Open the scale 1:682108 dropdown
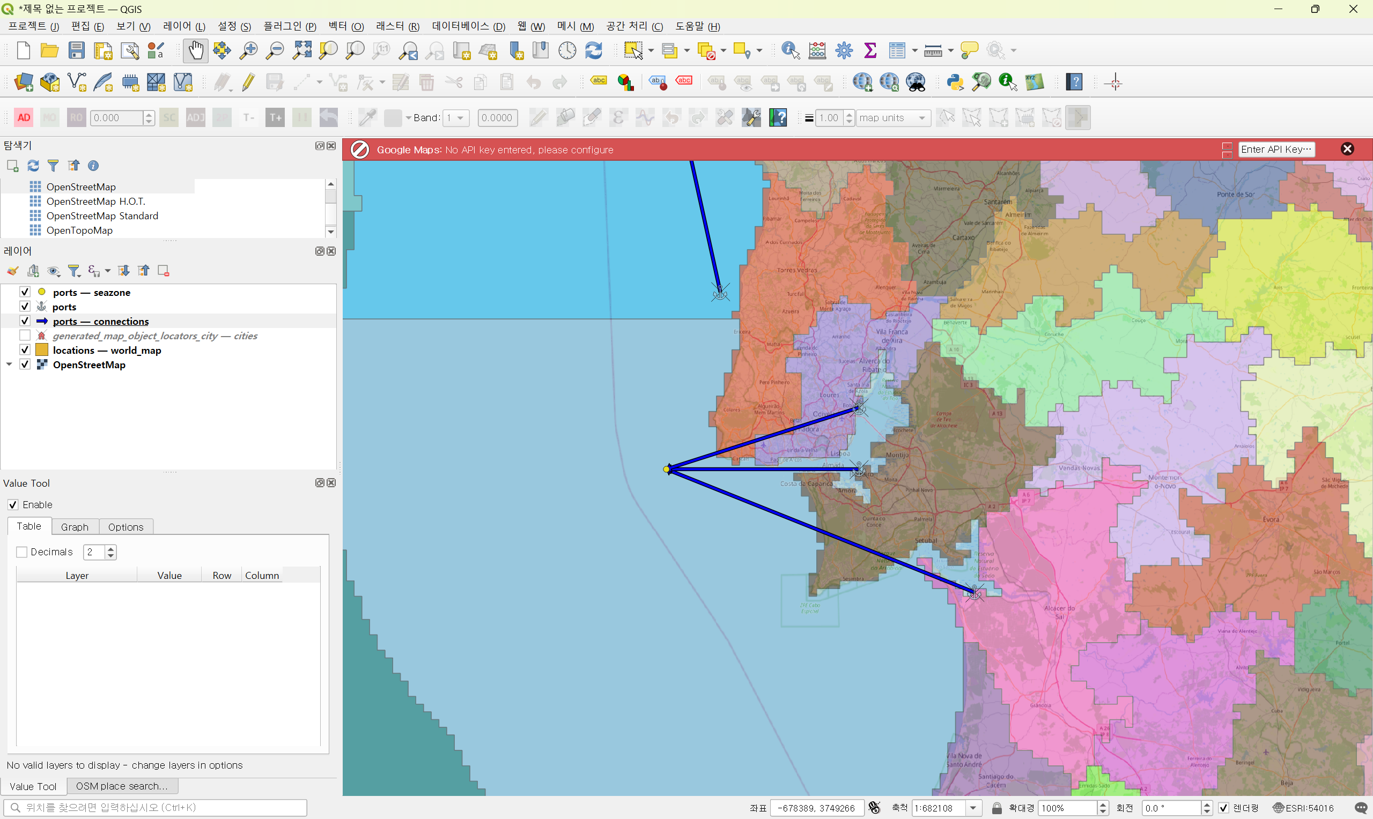 pos(973,808)
